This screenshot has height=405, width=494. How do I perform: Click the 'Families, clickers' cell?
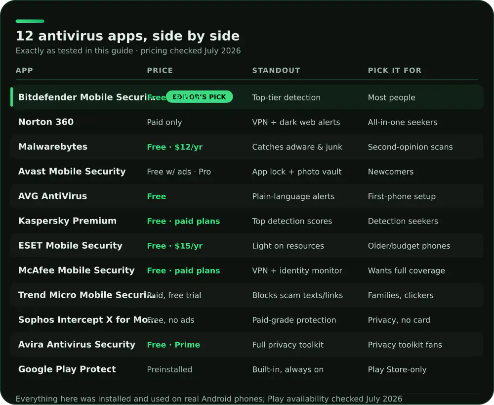click(x=401, y=295)
